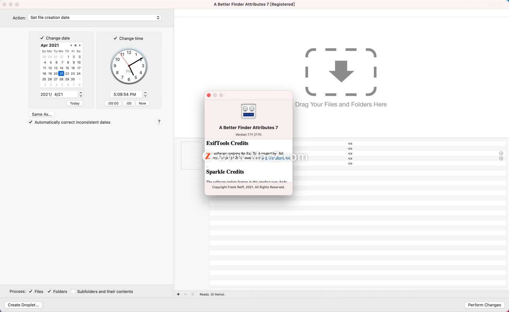Clear list with the x icon
This screenshot has height=312, width=509.
point(193,294)
